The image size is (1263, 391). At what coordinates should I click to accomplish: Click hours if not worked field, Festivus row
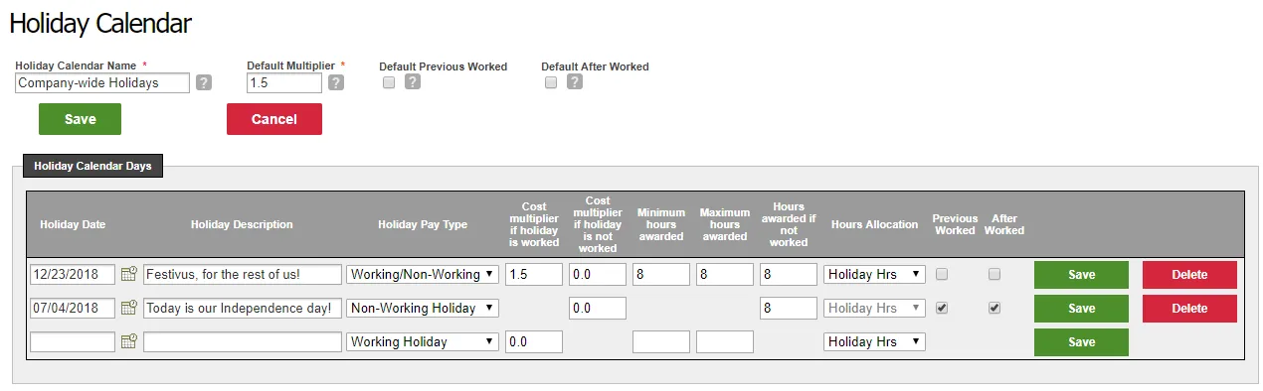pyautogui.click(x=789, y=275)
